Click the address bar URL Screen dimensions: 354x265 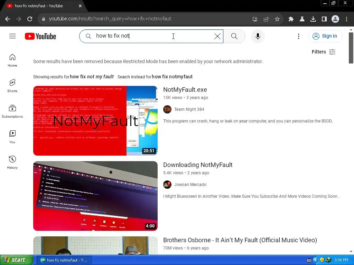coord(110,19)
